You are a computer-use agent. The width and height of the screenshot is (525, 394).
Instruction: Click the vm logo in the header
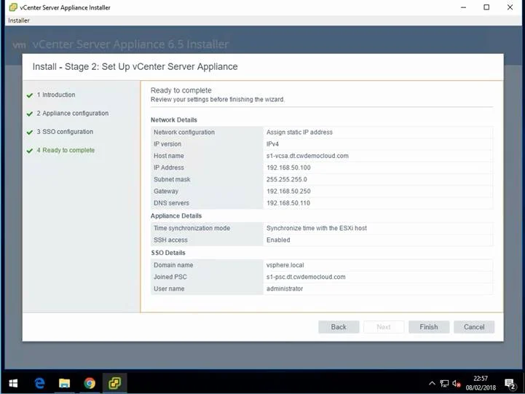click(20, 44)
